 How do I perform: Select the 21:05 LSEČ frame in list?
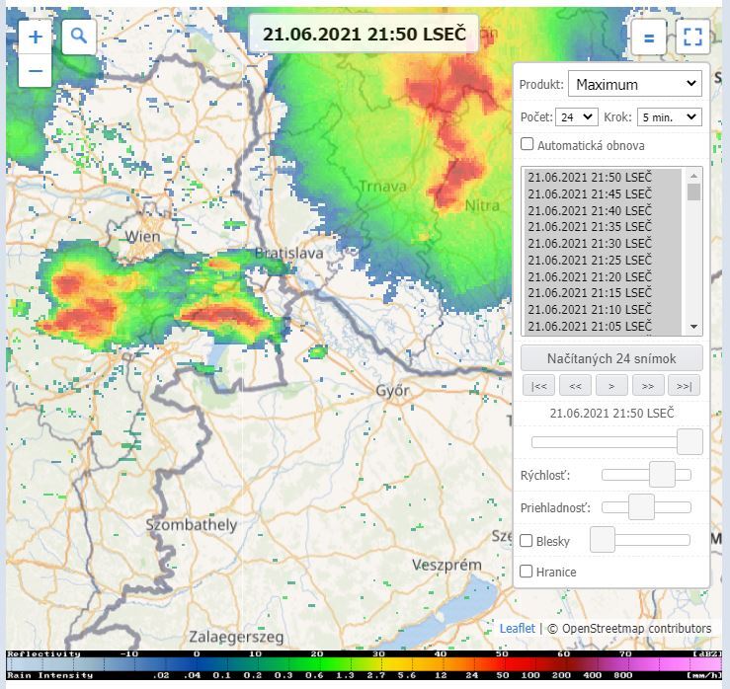coord(590,326)
